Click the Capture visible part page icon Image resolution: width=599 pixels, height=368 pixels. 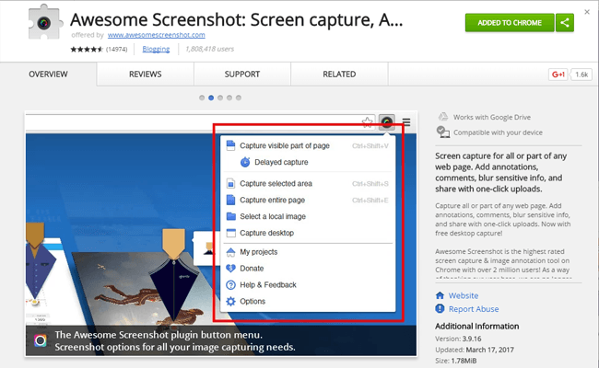230,145
